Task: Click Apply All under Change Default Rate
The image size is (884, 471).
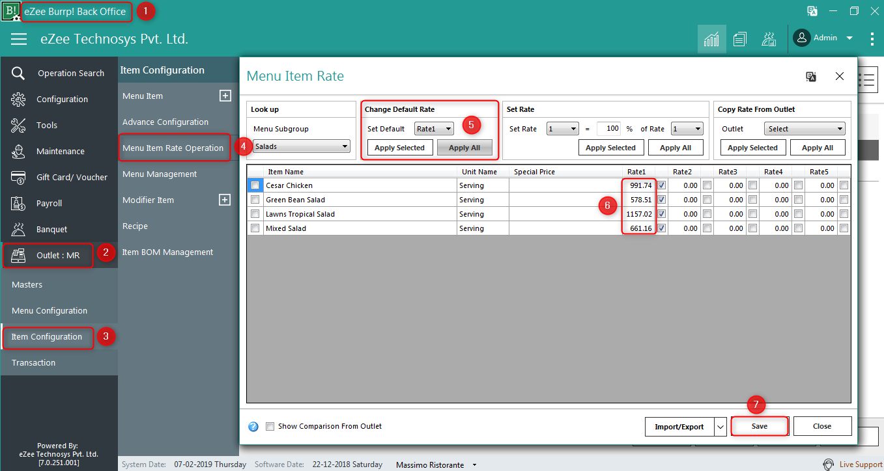Action: 464,148
